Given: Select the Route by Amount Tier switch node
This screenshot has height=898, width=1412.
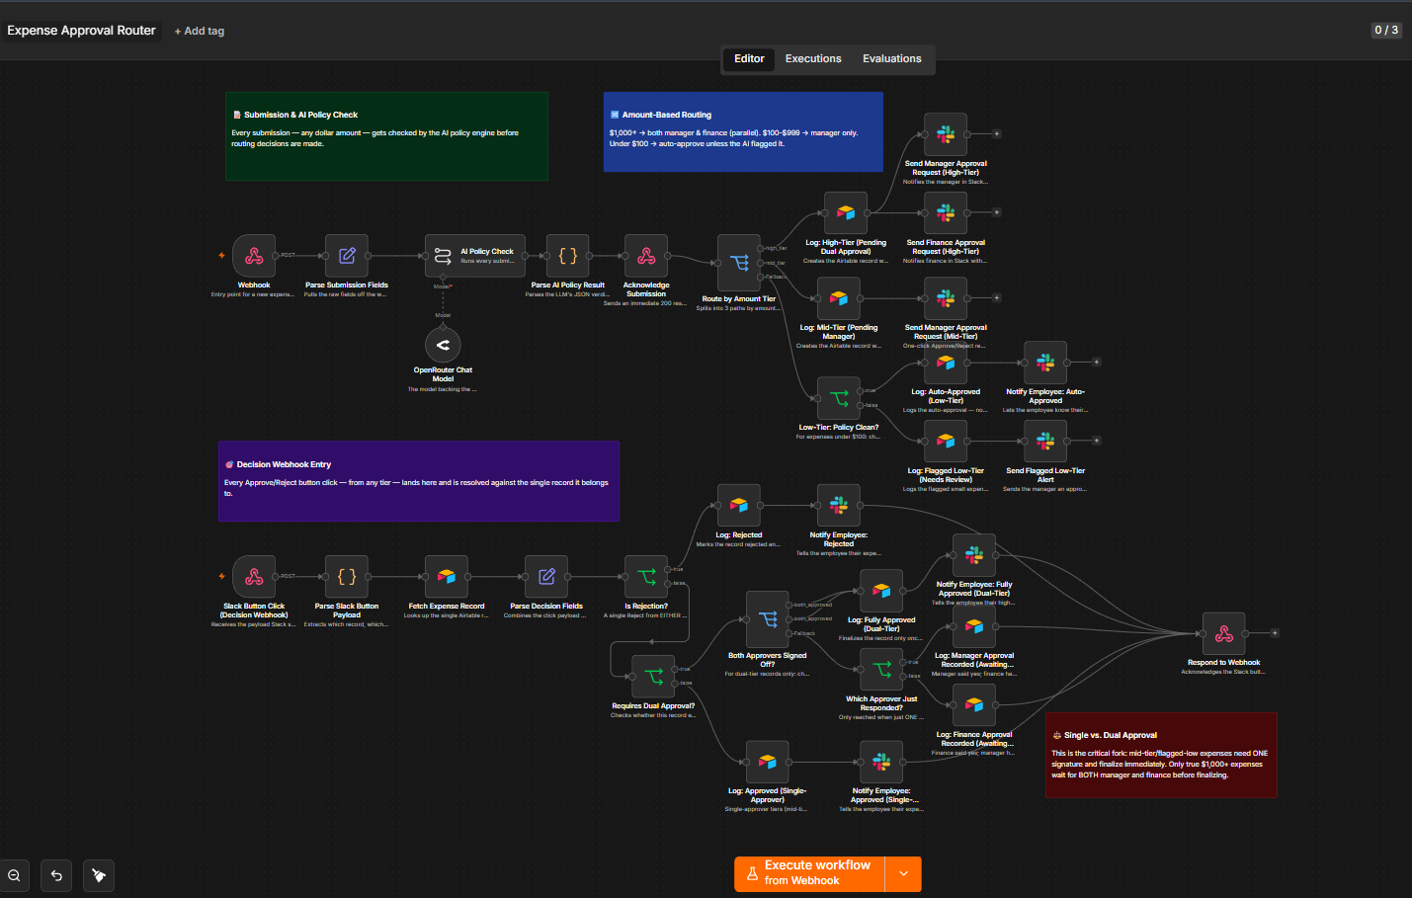Looking at the screenshot, I should pyautogui.click(x=739, y=263).
